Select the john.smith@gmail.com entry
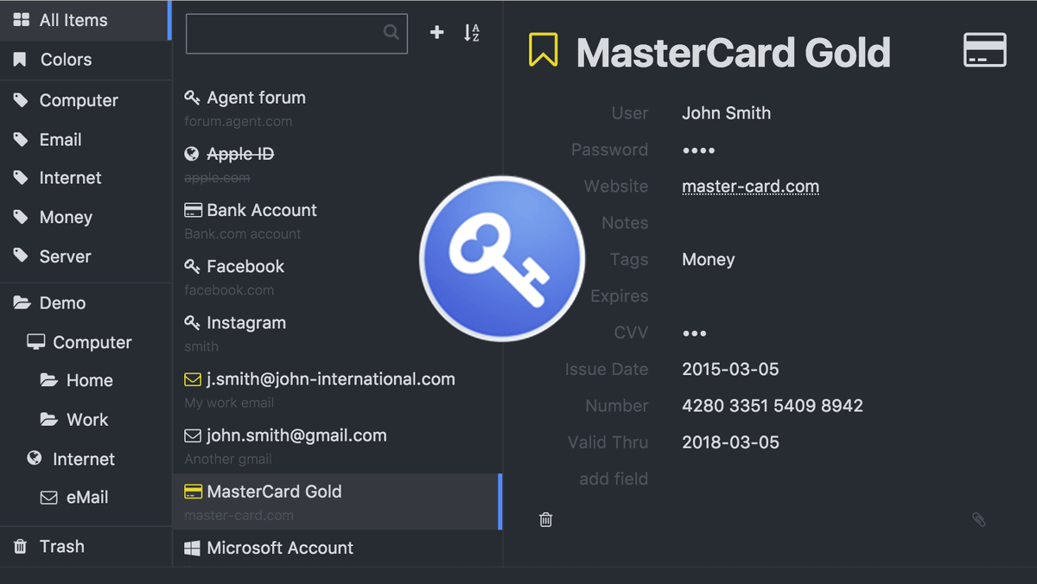The image size is (1037, 584). [x=337, y=445]
